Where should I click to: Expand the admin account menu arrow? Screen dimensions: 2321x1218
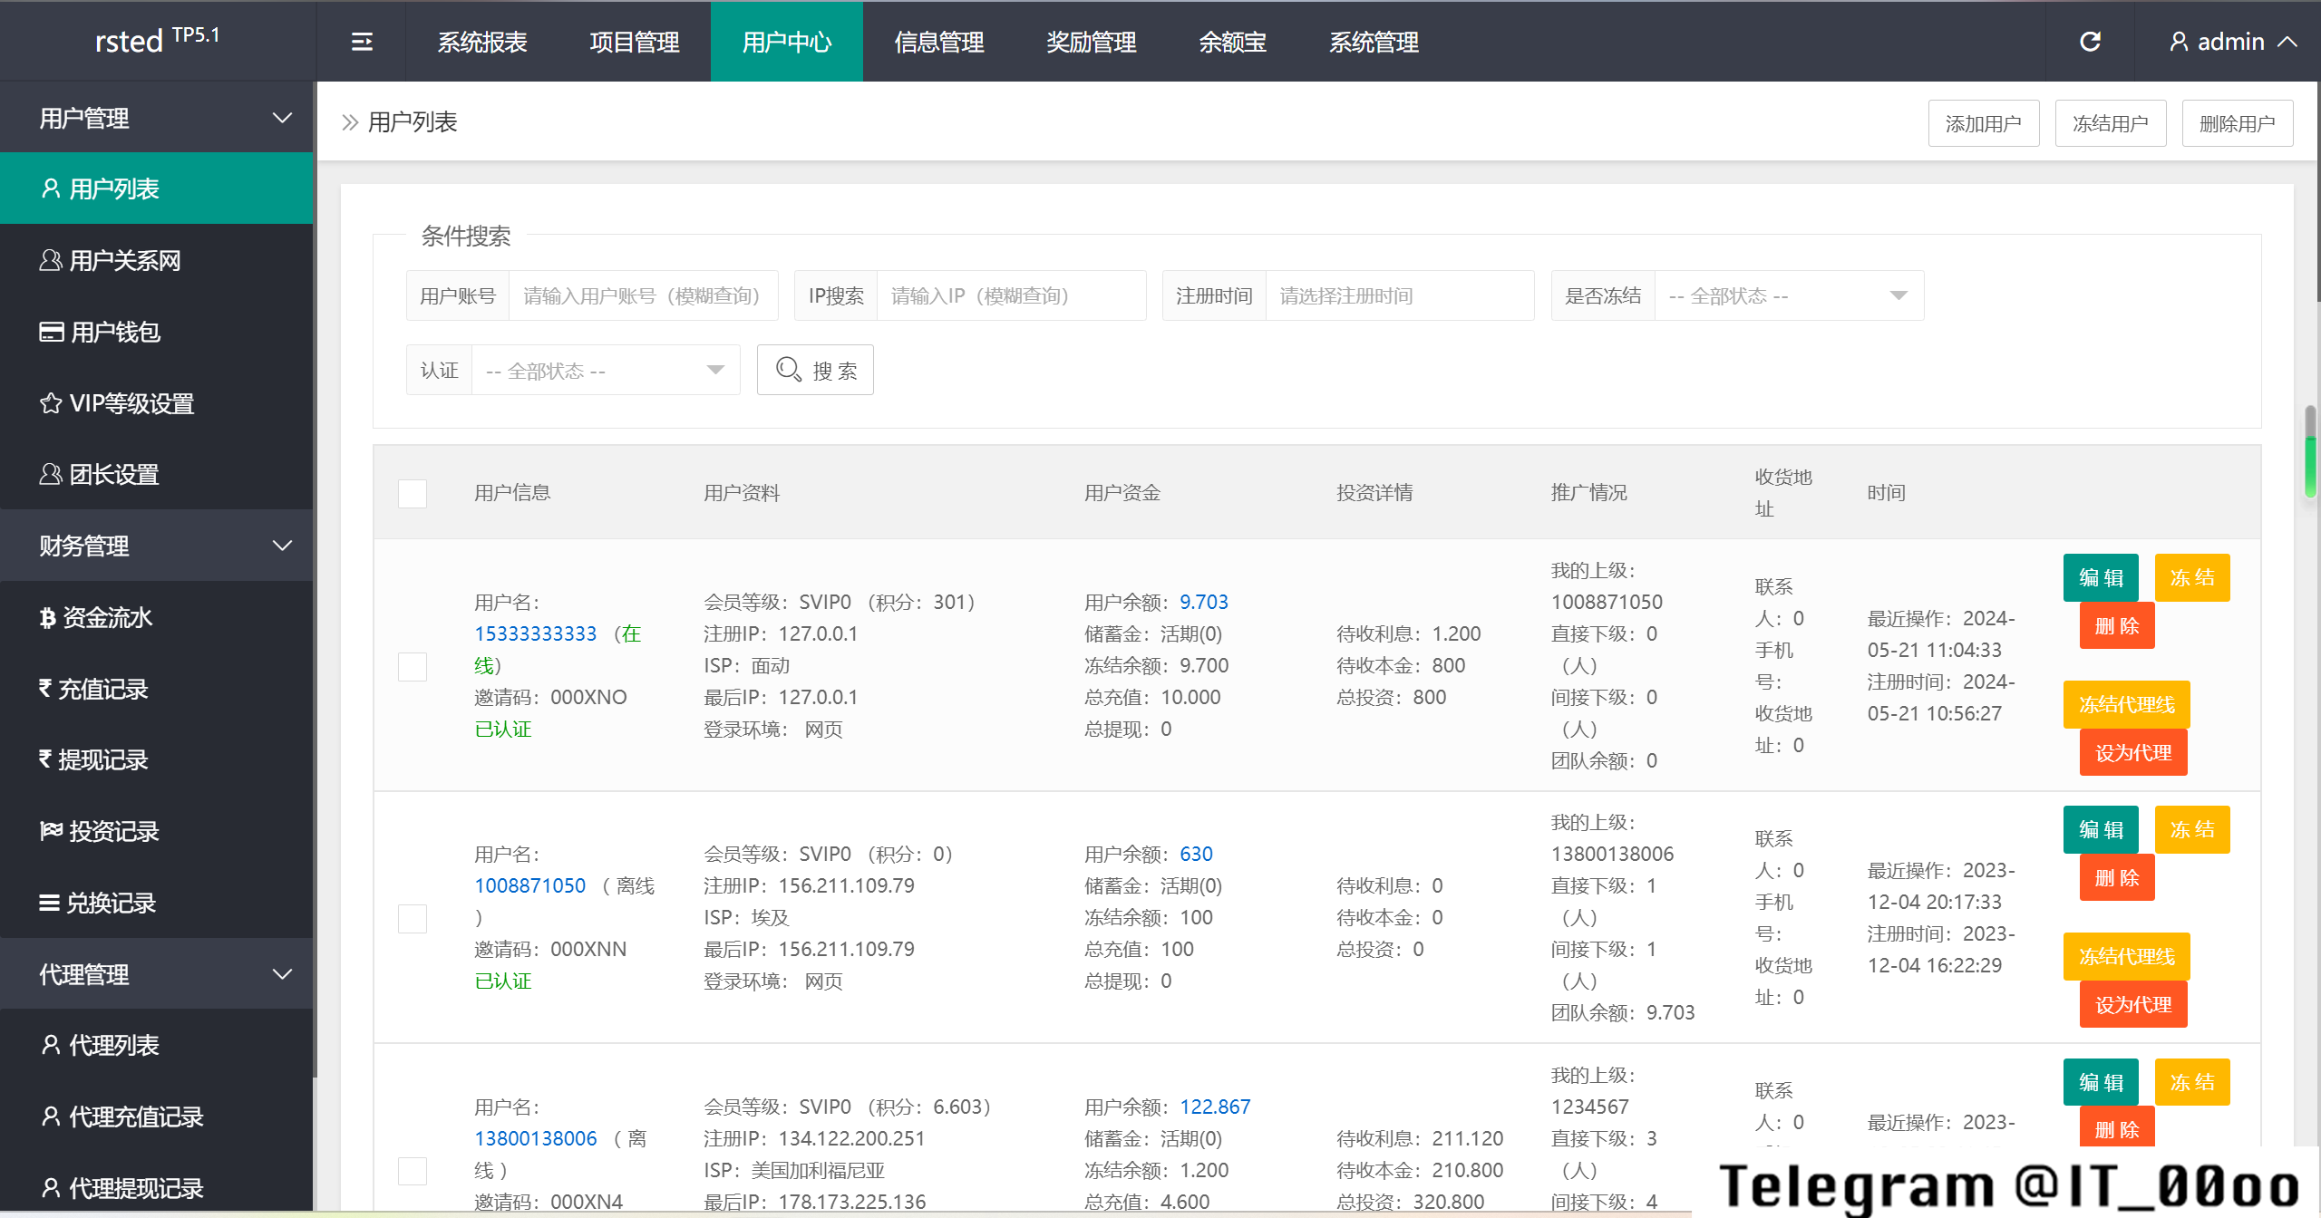tap(2287, 42)
